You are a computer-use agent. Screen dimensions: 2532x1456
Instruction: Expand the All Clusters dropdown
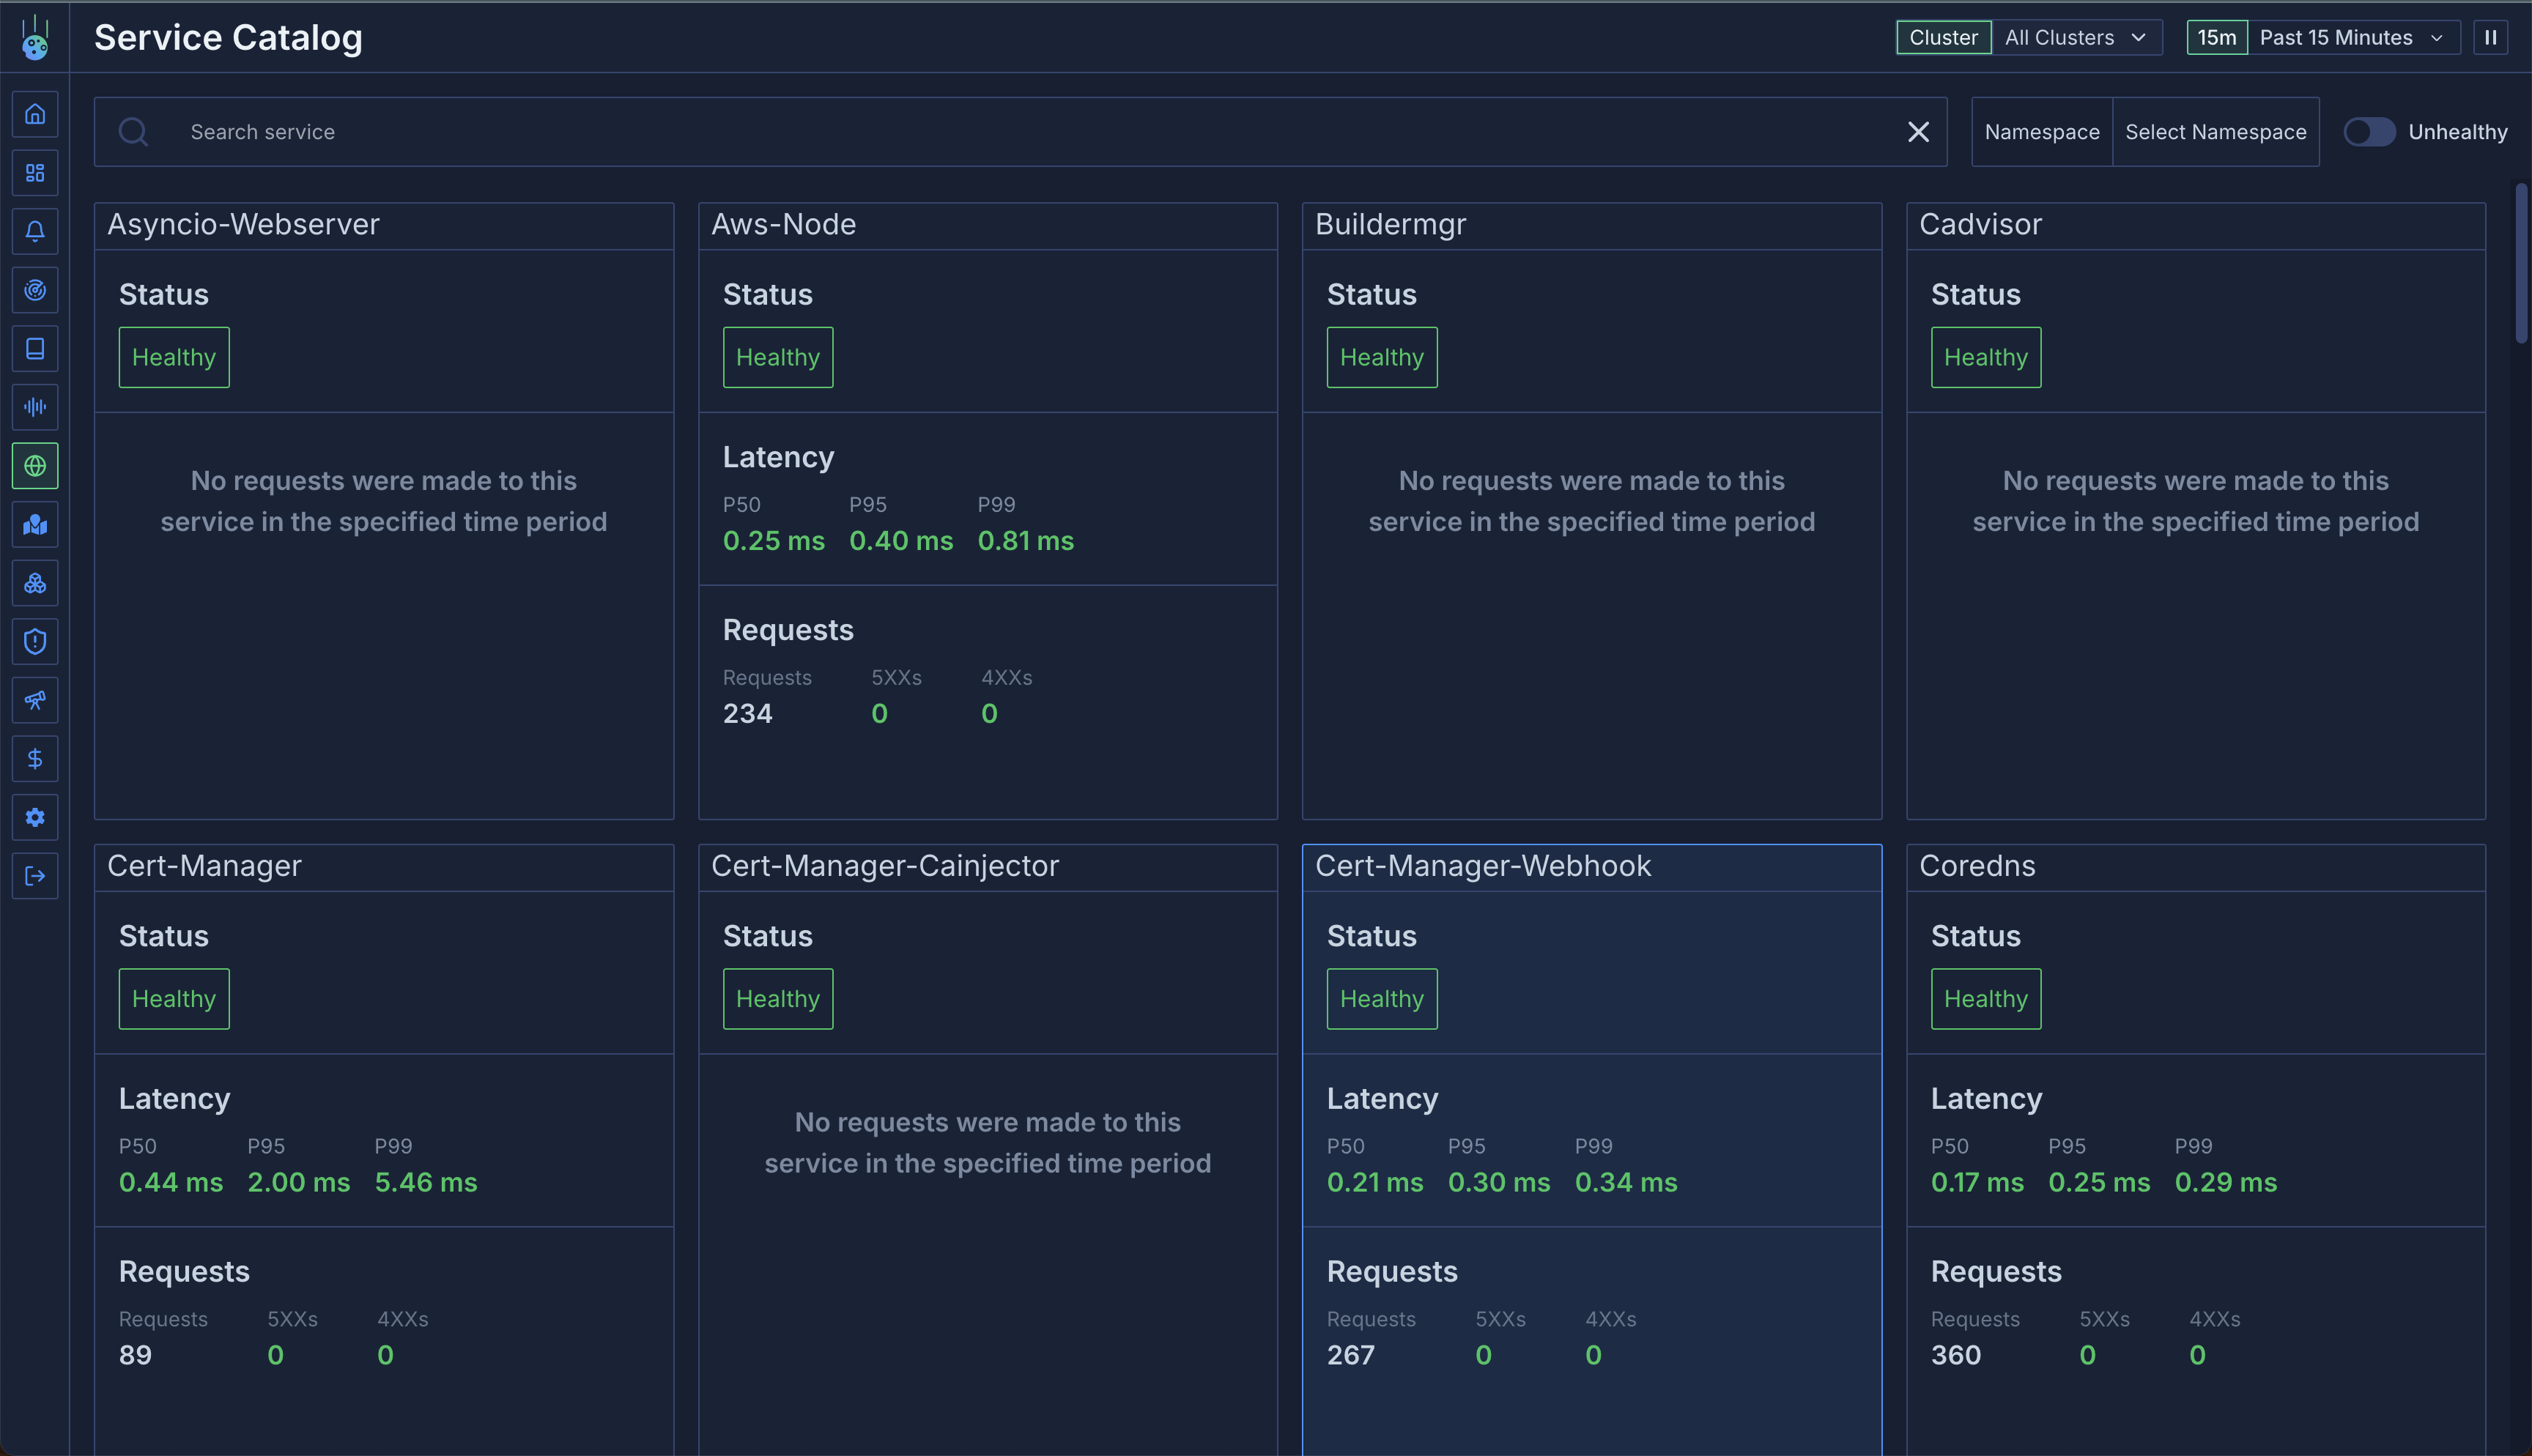(x=2076, y=38)
